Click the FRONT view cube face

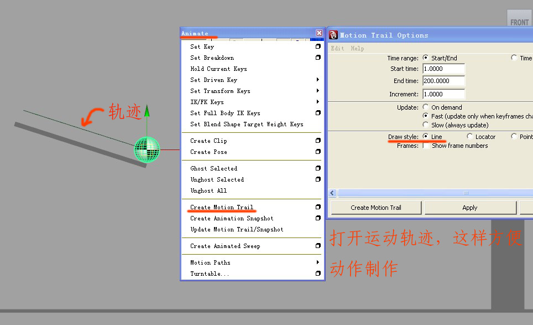[519, 18]
